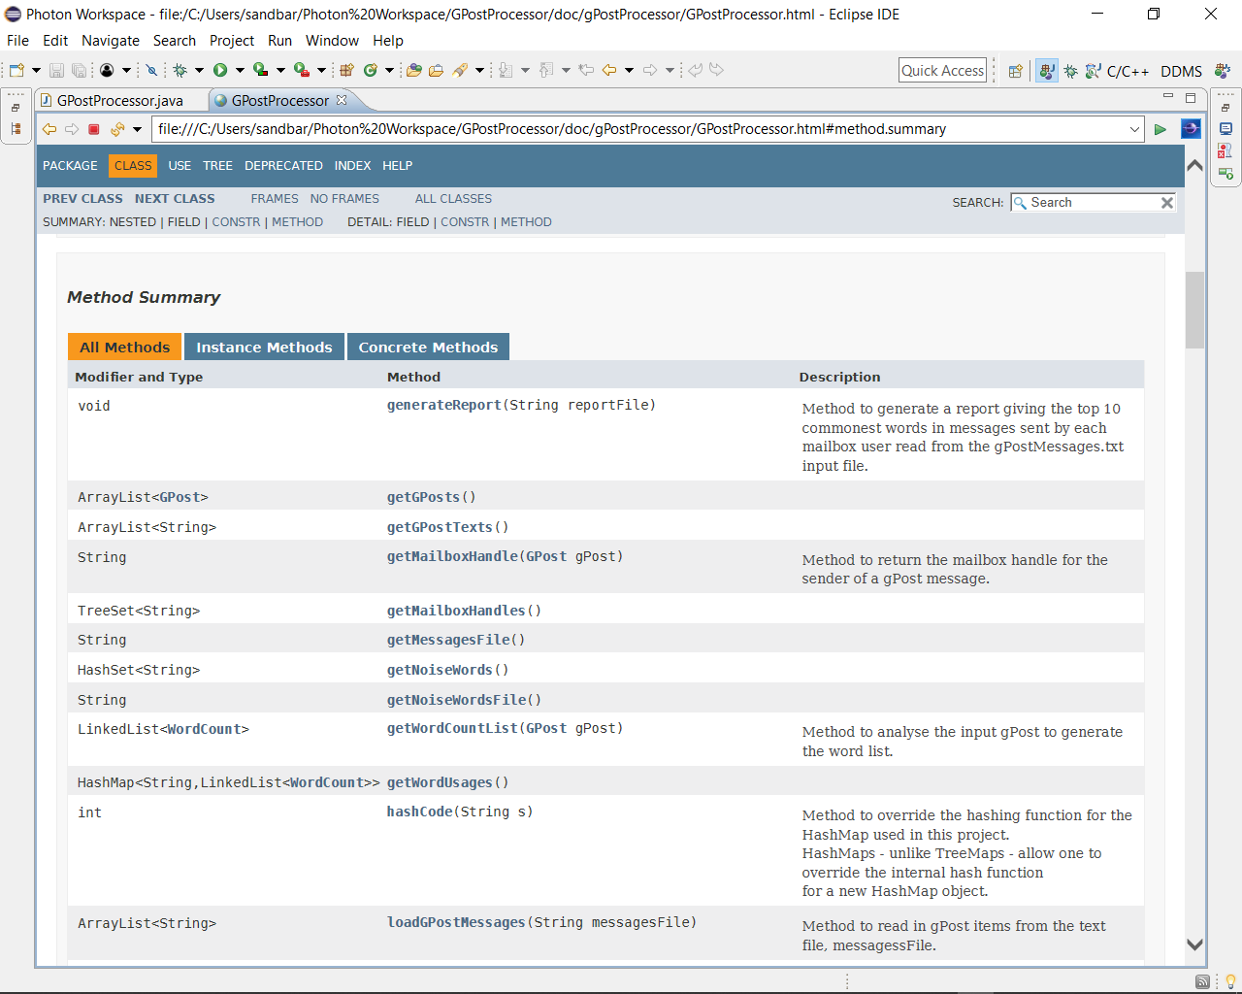1242x994 pixels.
Task: Click the Quick Access field
Action: 942,71
